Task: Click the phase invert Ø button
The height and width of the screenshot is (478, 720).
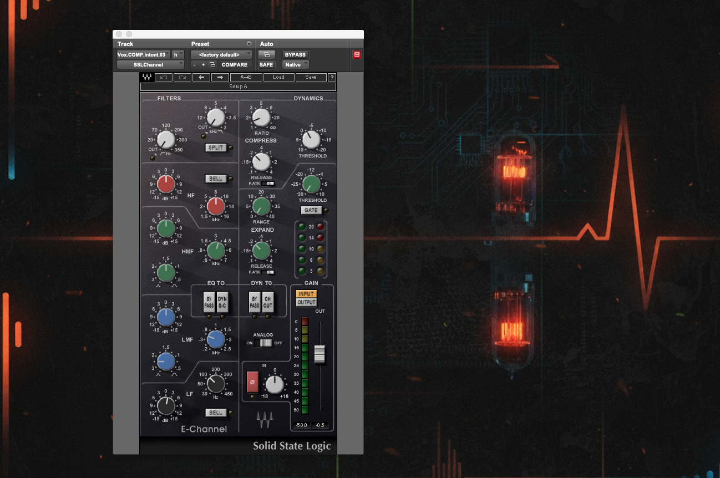Action: (x=251, y=383)
